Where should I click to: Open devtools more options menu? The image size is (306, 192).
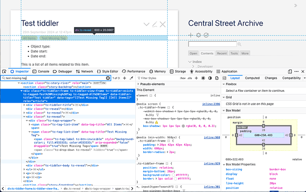tap(296, 71)
